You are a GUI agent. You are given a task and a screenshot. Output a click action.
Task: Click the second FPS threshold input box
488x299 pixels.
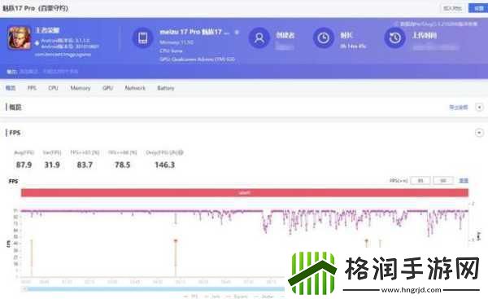pyautogui.click(x=443, y=181)
